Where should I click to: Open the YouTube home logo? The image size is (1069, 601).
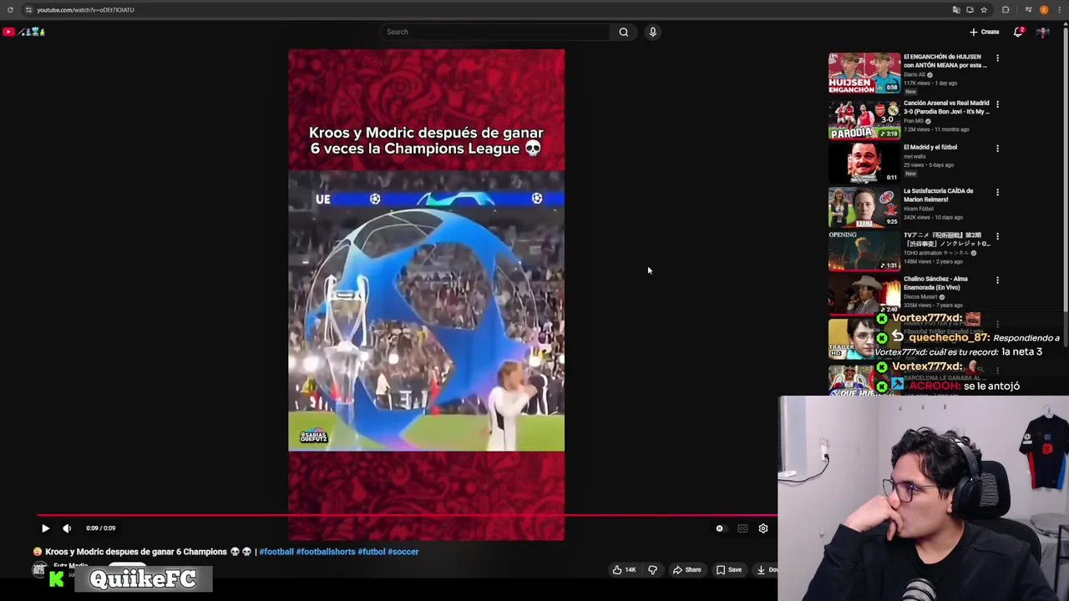click(x=23, y=32)
